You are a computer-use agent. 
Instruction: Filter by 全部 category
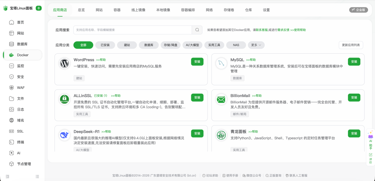[x=83, y=45]
